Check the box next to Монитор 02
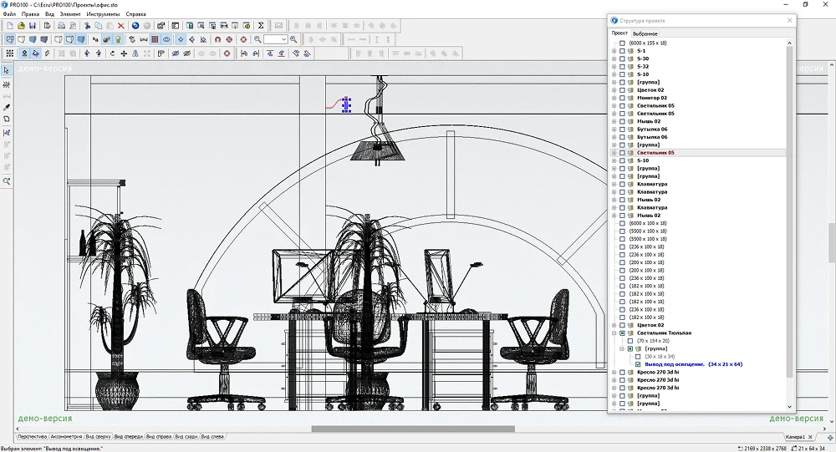This screenshot has width=836, height=452. (622, 98)
